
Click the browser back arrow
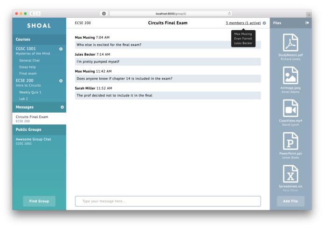[32, 14]
